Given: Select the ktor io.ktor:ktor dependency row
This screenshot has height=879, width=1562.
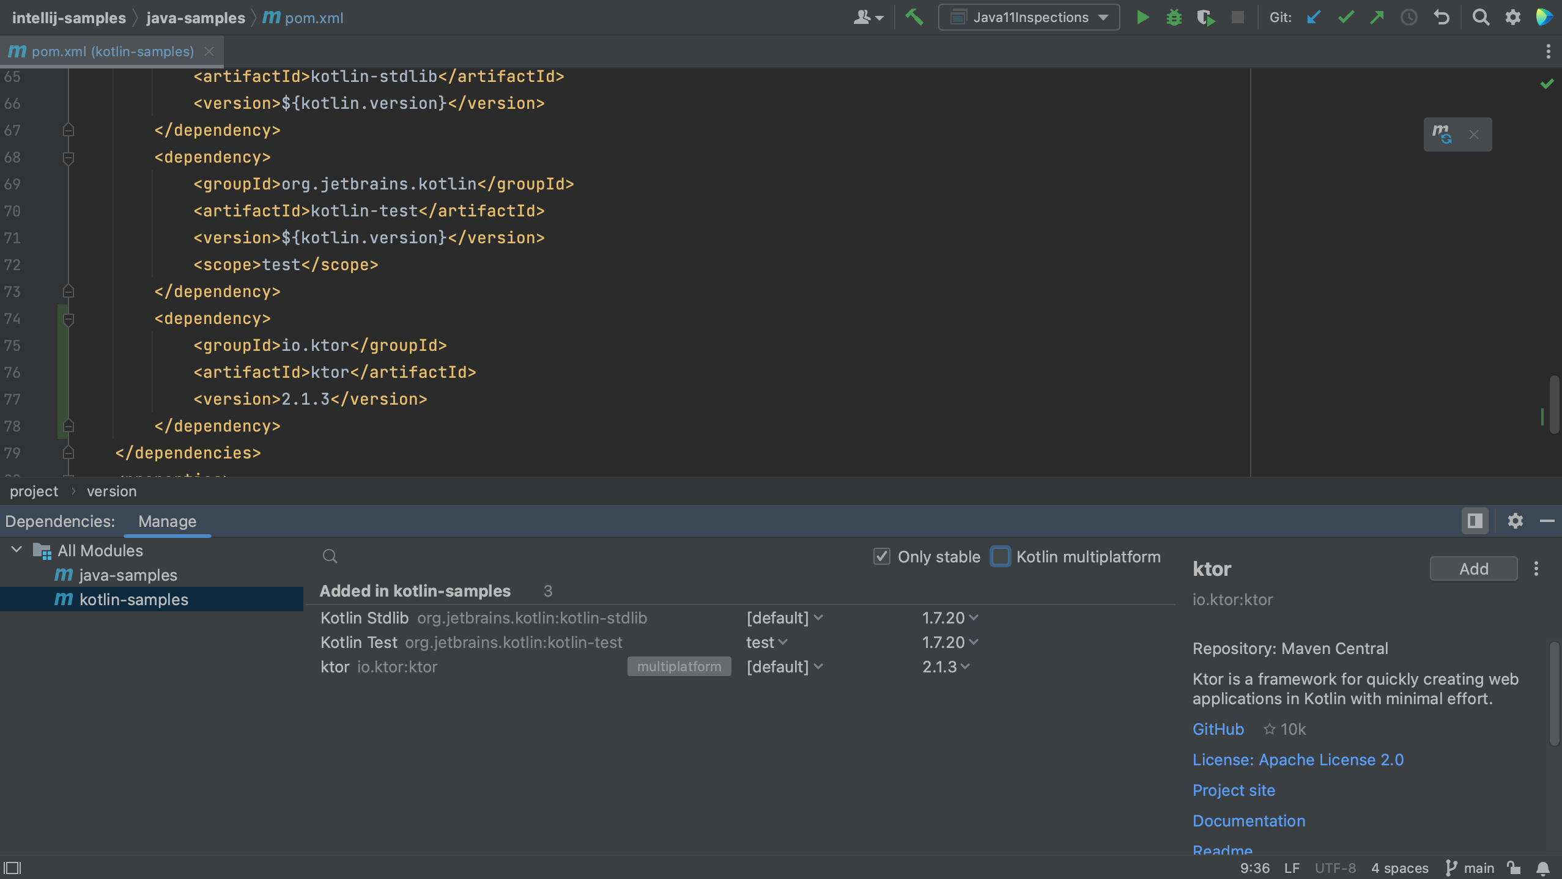Looking at the screenshot, I should tap(740, 667).
